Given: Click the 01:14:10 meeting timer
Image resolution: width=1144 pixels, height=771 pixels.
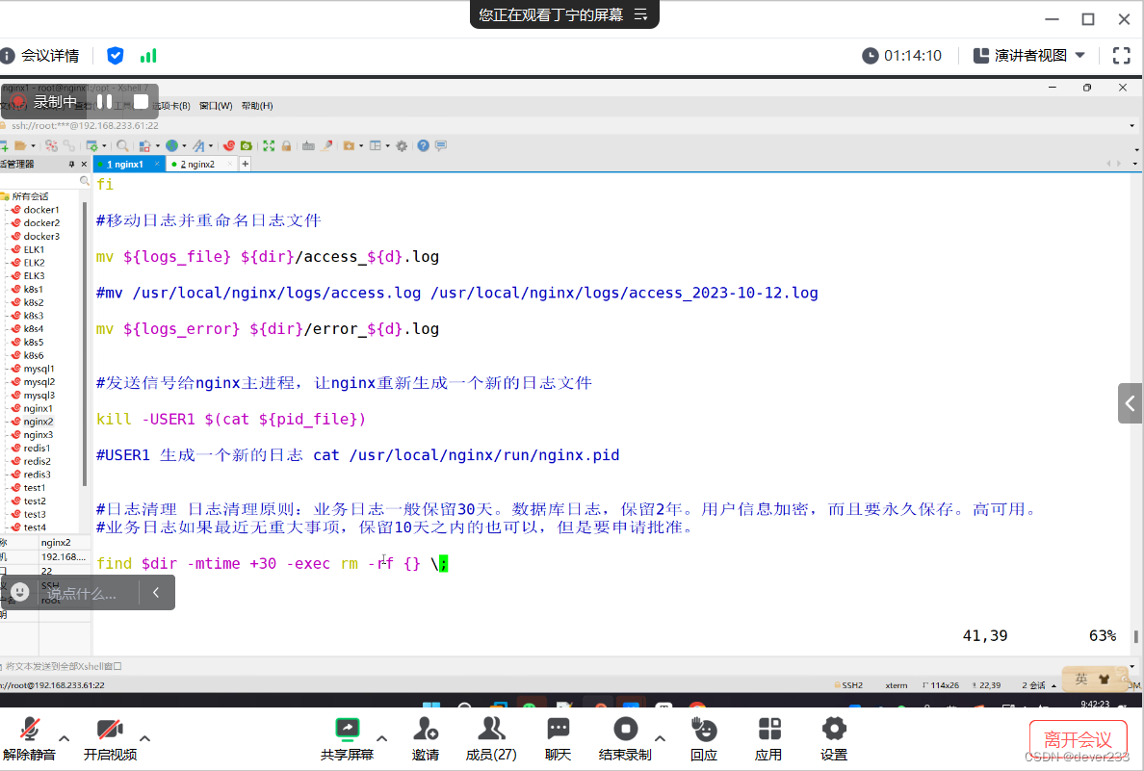Looking at the screenshot, I should [x=901, y=56].
